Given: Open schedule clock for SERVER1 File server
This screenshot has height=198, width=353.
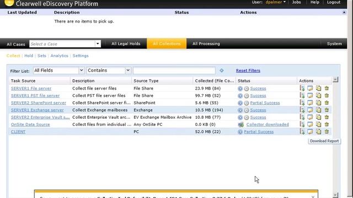Looking at the screenshot, I should tap(247, 89).
